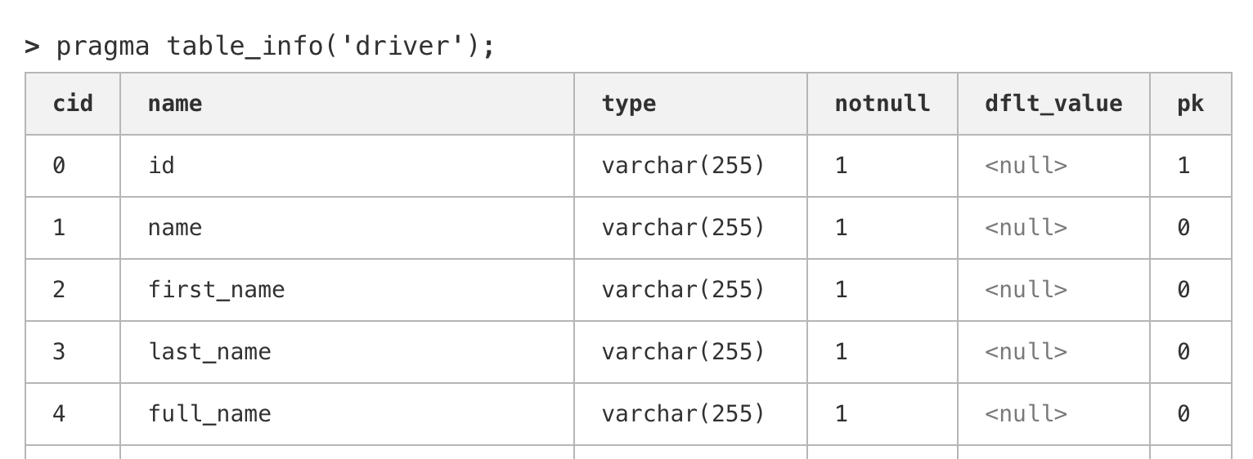Screen dimensions: 1253x459
Task: Click varchar(255) type in full_name row
Action: click(683, 414)
